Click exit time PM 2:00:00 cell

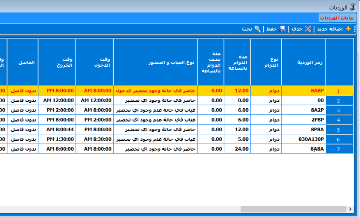click(57, 110)
